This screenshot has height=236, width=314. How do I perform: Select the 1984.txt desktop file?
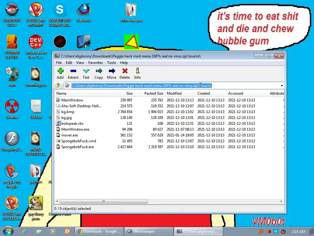coord(36,109)
